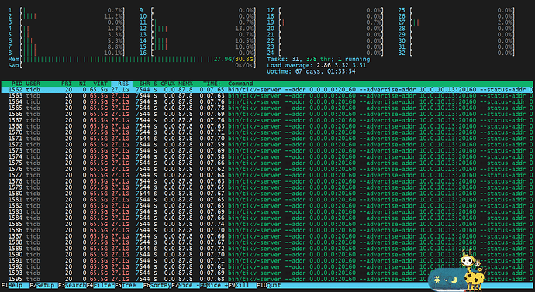Select the 27.1G RES value of PID 1577
The width and height of the screenshot is (535, 292).
tap(120, 175)
